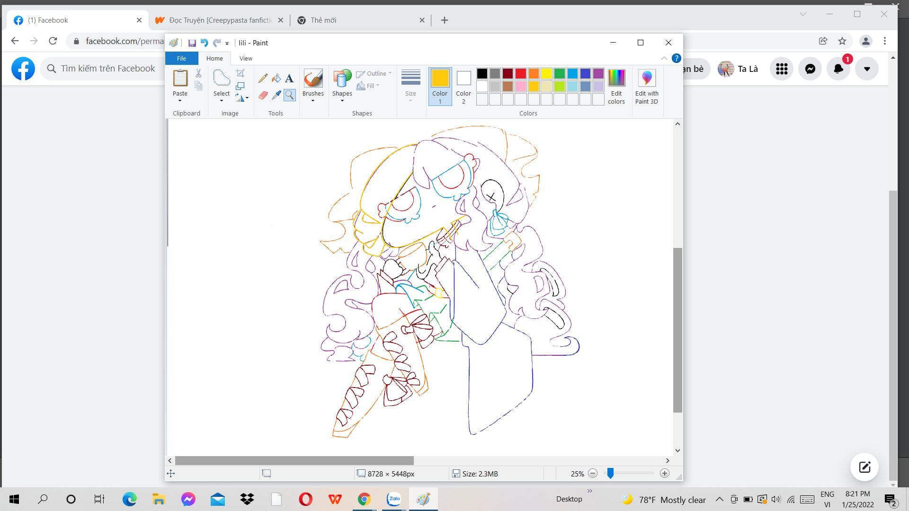Click the Paint Help question mark icon

point(677,58)
